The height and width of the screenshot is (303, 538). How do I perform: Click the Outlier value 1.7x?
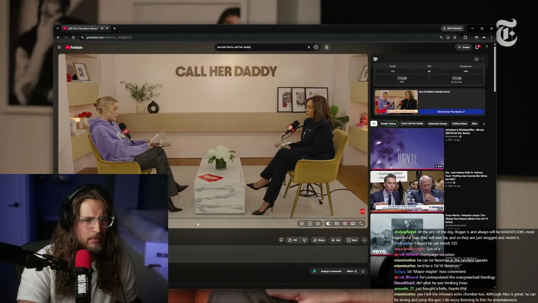(x=393, y=71)
